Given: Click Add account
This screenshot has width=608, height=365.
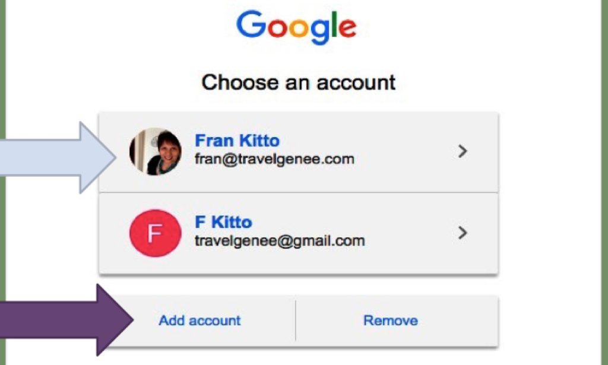Looking at the screenshot, I should tap(199, 320).
